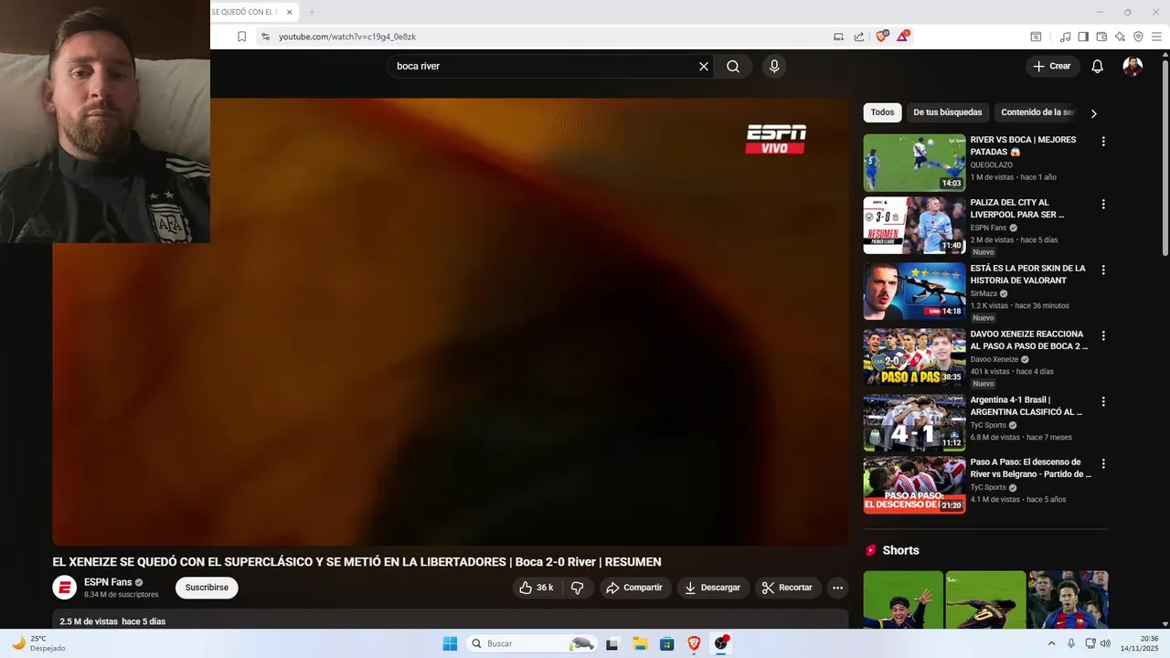This screenshot has width=1170, height=658.
Task: Open the Brave Wallet icon
Action: tap(1101, 37)
